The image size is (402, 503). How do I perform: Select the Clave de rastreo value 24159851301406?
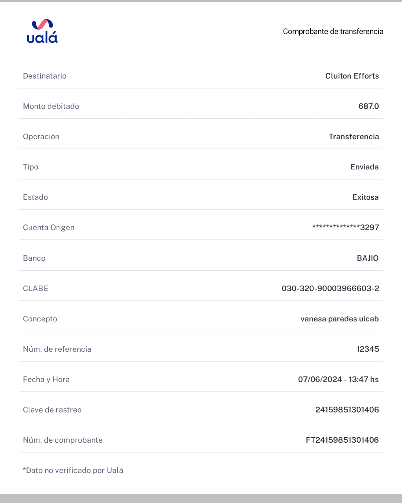coord(347,410)
